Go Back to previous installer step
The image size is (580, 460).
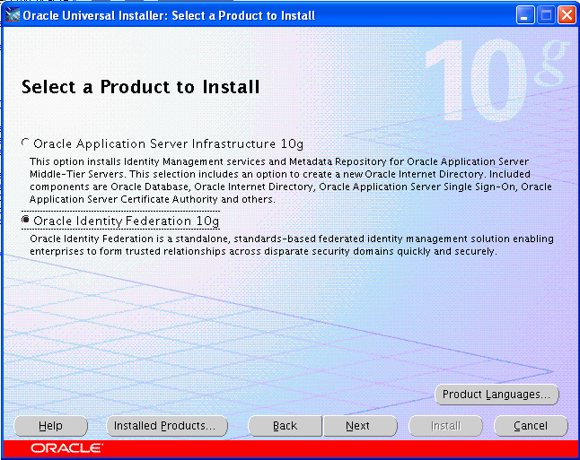click(x=285, y=426)
